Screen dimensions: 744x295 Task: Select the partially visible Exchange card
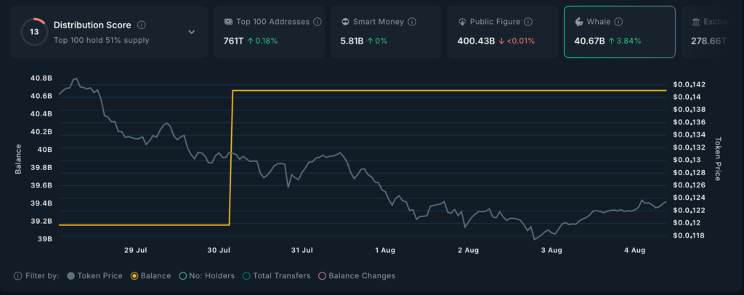[704, 32]
